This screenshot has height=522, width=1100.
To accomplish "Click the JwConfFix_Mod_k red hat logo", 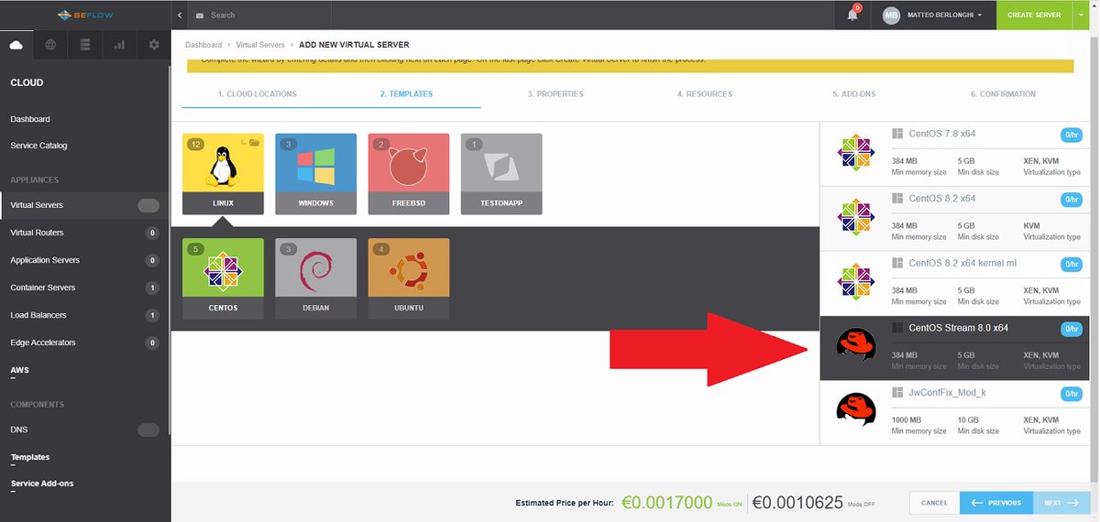I will click(x=856, y=410).
